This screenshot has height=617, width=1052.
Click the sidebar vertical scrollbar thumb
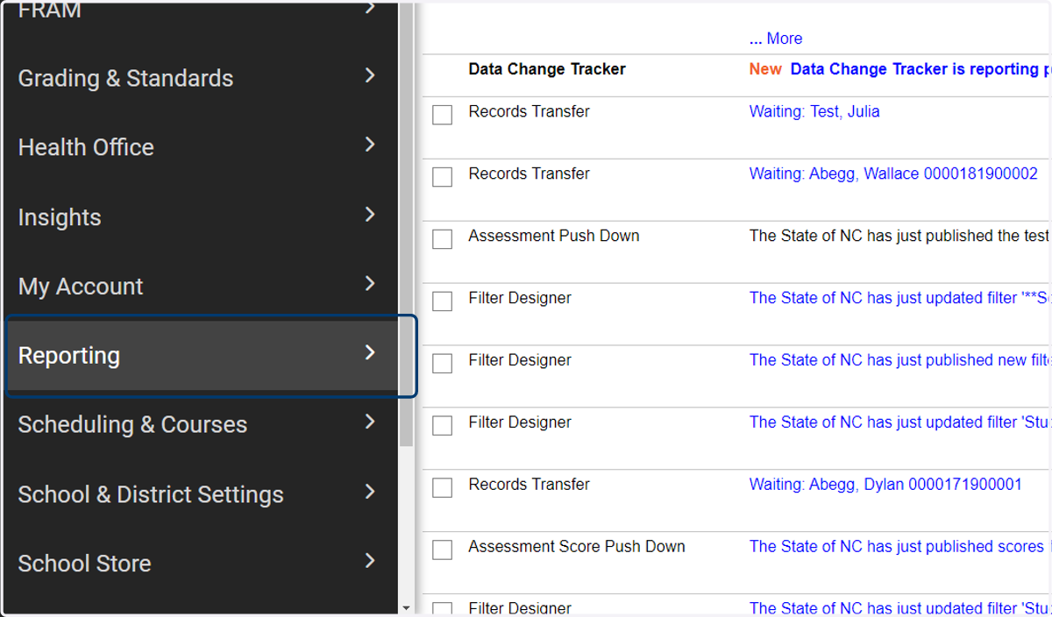pyautogui.click(x=406, y=224)
